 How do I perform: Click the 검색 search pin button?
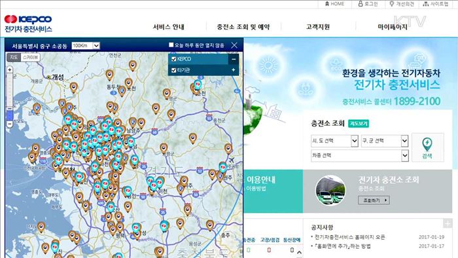click(x=427, y=147)
